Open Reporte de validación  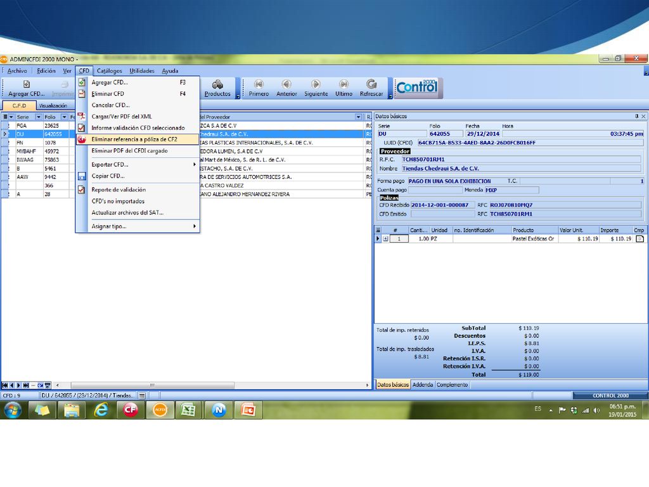(138, 190)
